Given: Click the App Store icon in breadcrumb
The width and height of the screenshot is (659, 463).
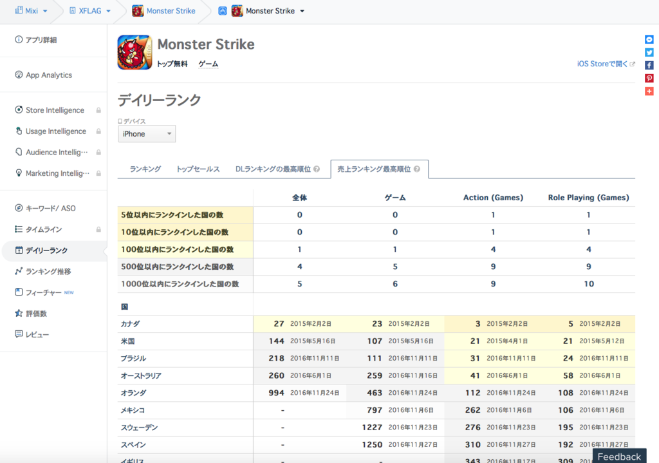Looking at the screenshot, I should pos(223,11).
